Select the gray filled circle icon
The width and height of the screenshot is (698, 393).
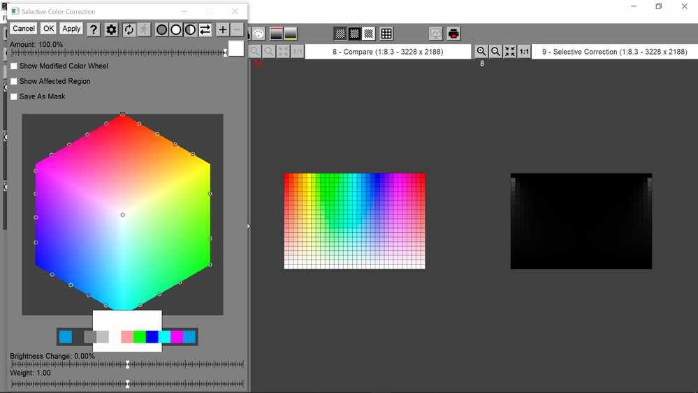click(x=161, y=29)
